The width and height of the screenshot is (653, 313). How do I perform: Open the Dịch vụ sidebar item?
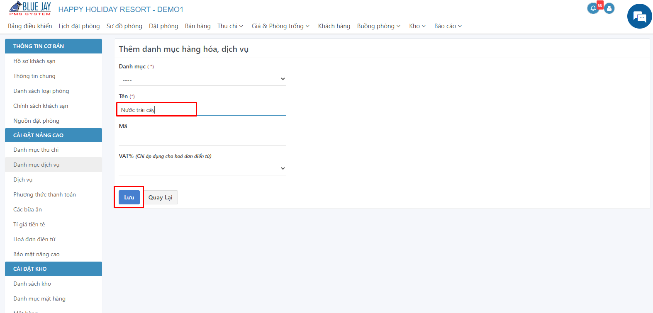tap(54, 180)
